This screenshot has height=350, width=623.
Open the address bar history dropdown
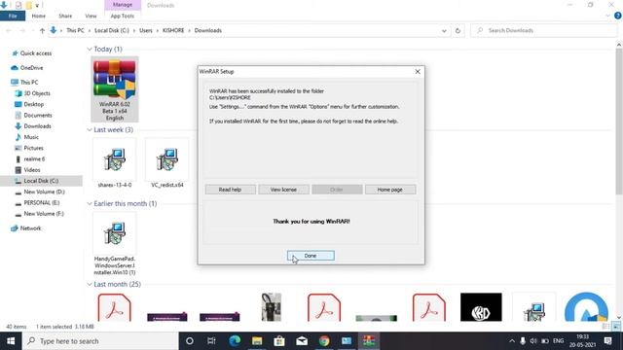444,30
